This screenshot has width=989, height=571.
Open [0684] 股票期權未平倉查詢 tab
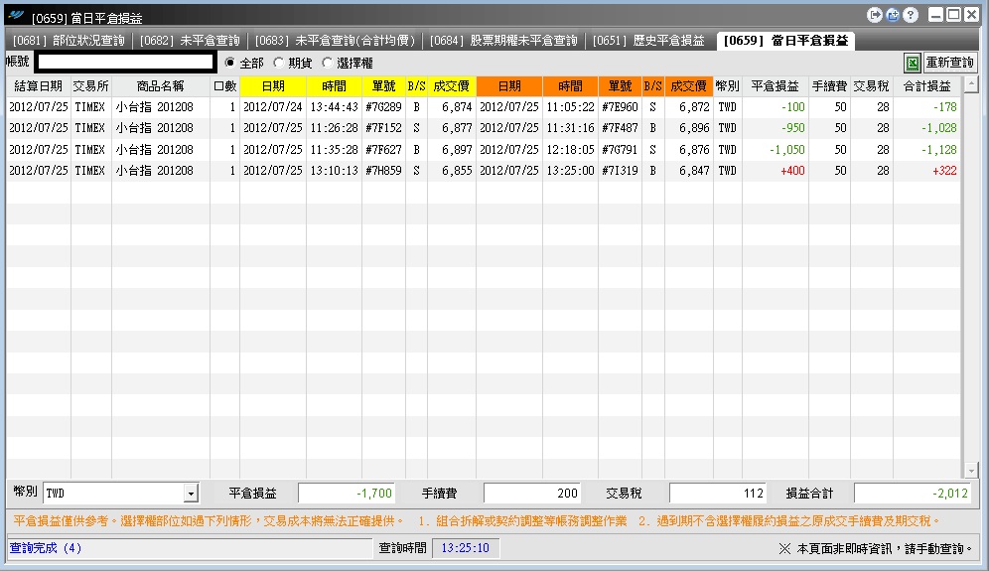[x=503, y=41]
